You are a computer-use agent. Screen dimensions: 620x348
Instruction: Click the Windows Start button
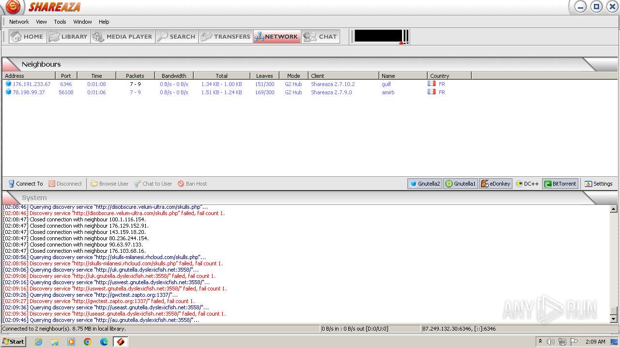[x=14, y=341]
